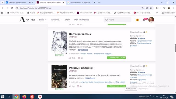The width and height of the screenshot is (176, 99).
Task: Open the Рогатый должник cover thumbnail
Action: [x=59, y=76]
